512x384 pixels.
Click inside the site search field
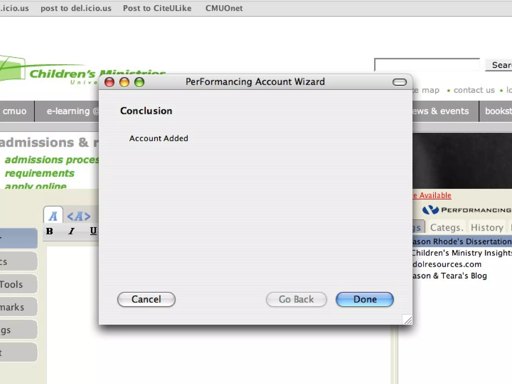click(x=427, y=65)
